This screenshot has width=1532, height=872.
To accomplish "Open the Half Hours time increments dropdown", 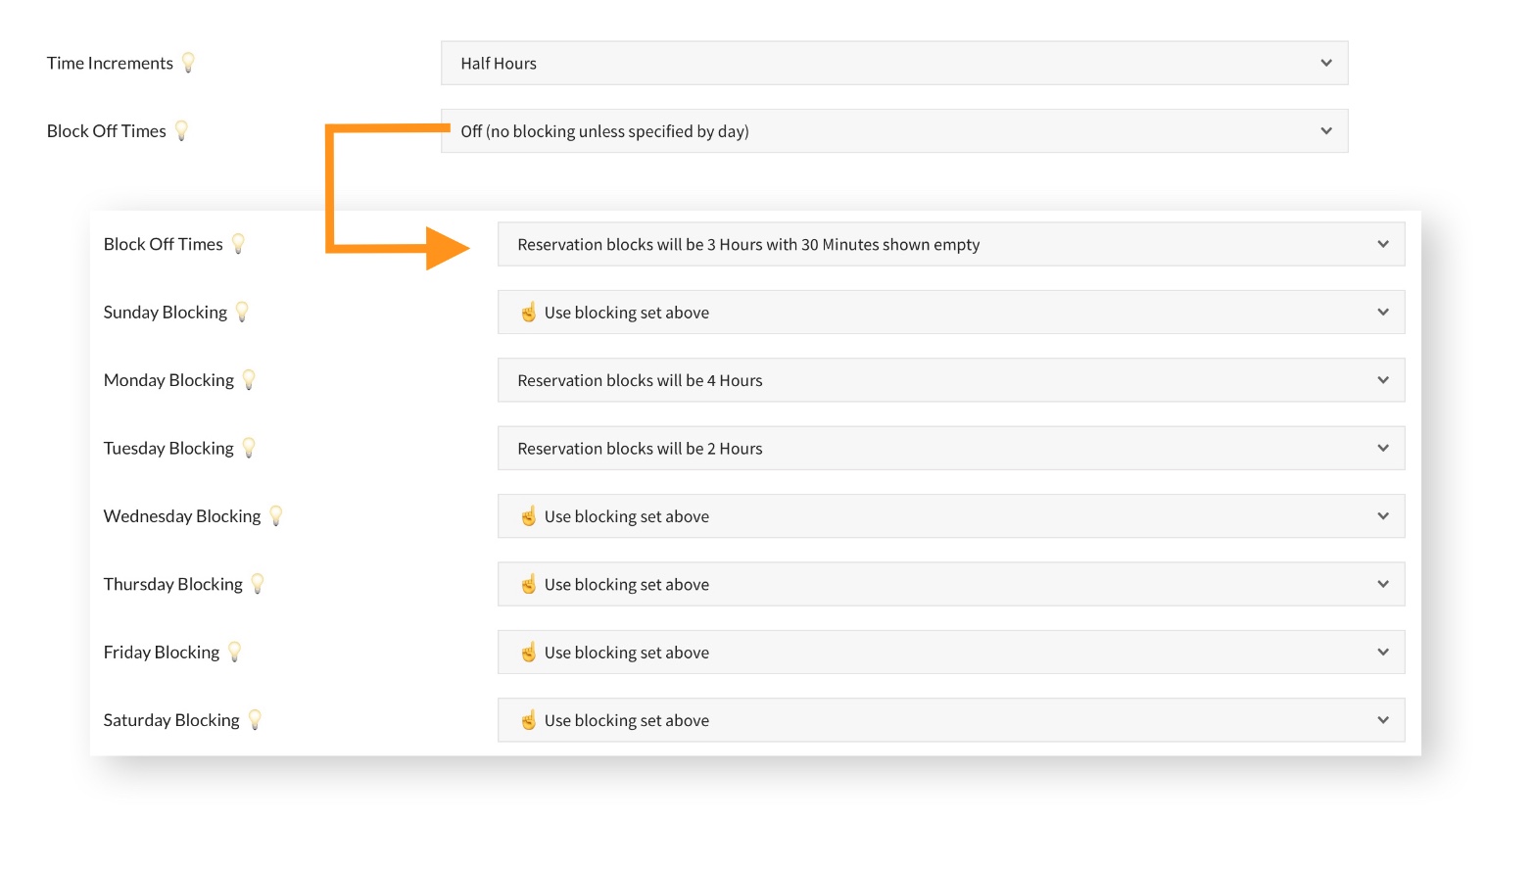I will click(893, 63).
